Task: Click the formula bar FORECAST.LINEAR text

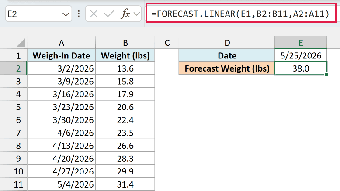Action: click(x=240, y=14)
